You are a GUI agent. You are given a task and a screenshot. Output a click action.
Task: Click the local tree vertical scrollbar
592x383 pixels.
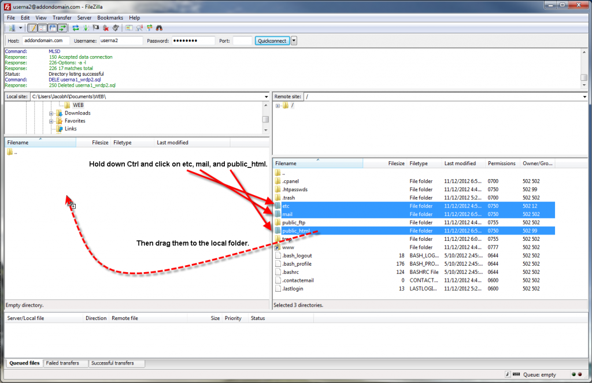point(265,118)
